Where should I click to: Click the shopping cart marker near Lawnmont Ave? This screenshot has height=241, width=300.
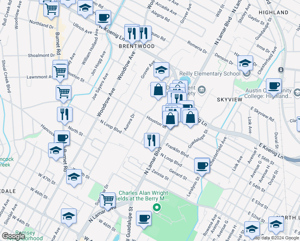[60, 72]
